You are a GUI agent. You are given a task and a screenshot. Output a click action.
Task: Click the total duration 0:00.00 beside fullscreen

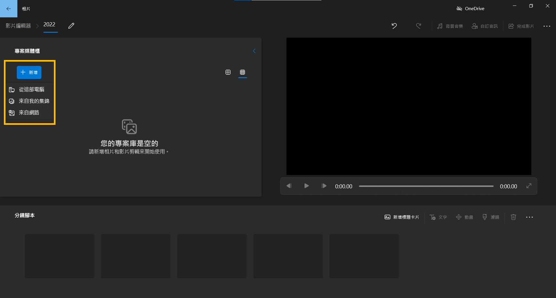pyautogui.click(x=509, y=186)
